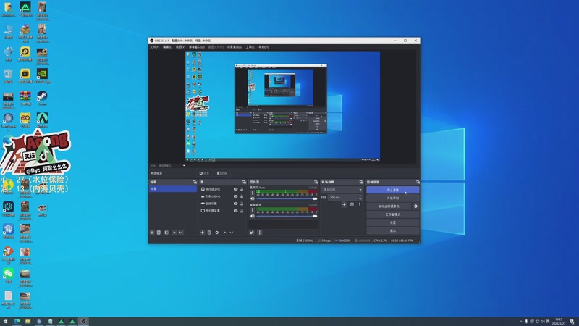
Task: Open the 停靠窗口(D) menu
Action: coord(196,47)
